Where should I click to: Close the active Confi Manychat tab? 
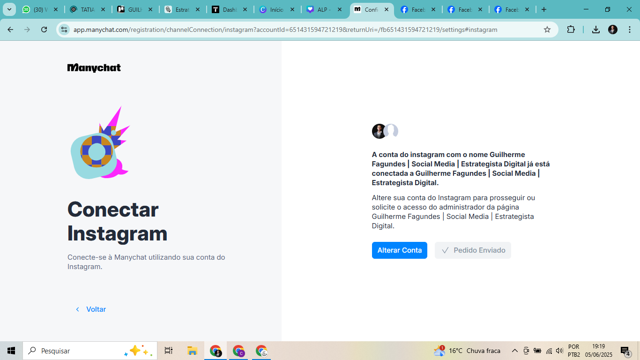(x=387, y=9)
